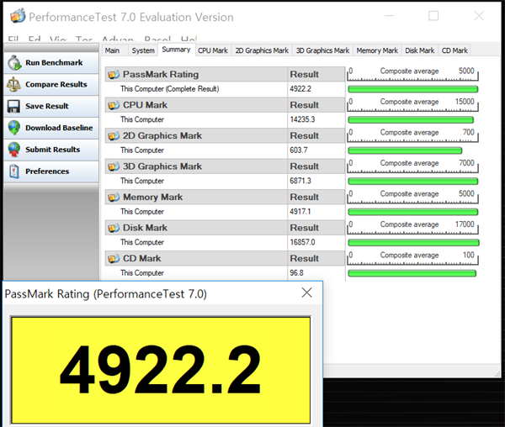Click the 14235.3 CPU Mark result
This screenshot has height=427, width=505.
(x=302, y=119)
